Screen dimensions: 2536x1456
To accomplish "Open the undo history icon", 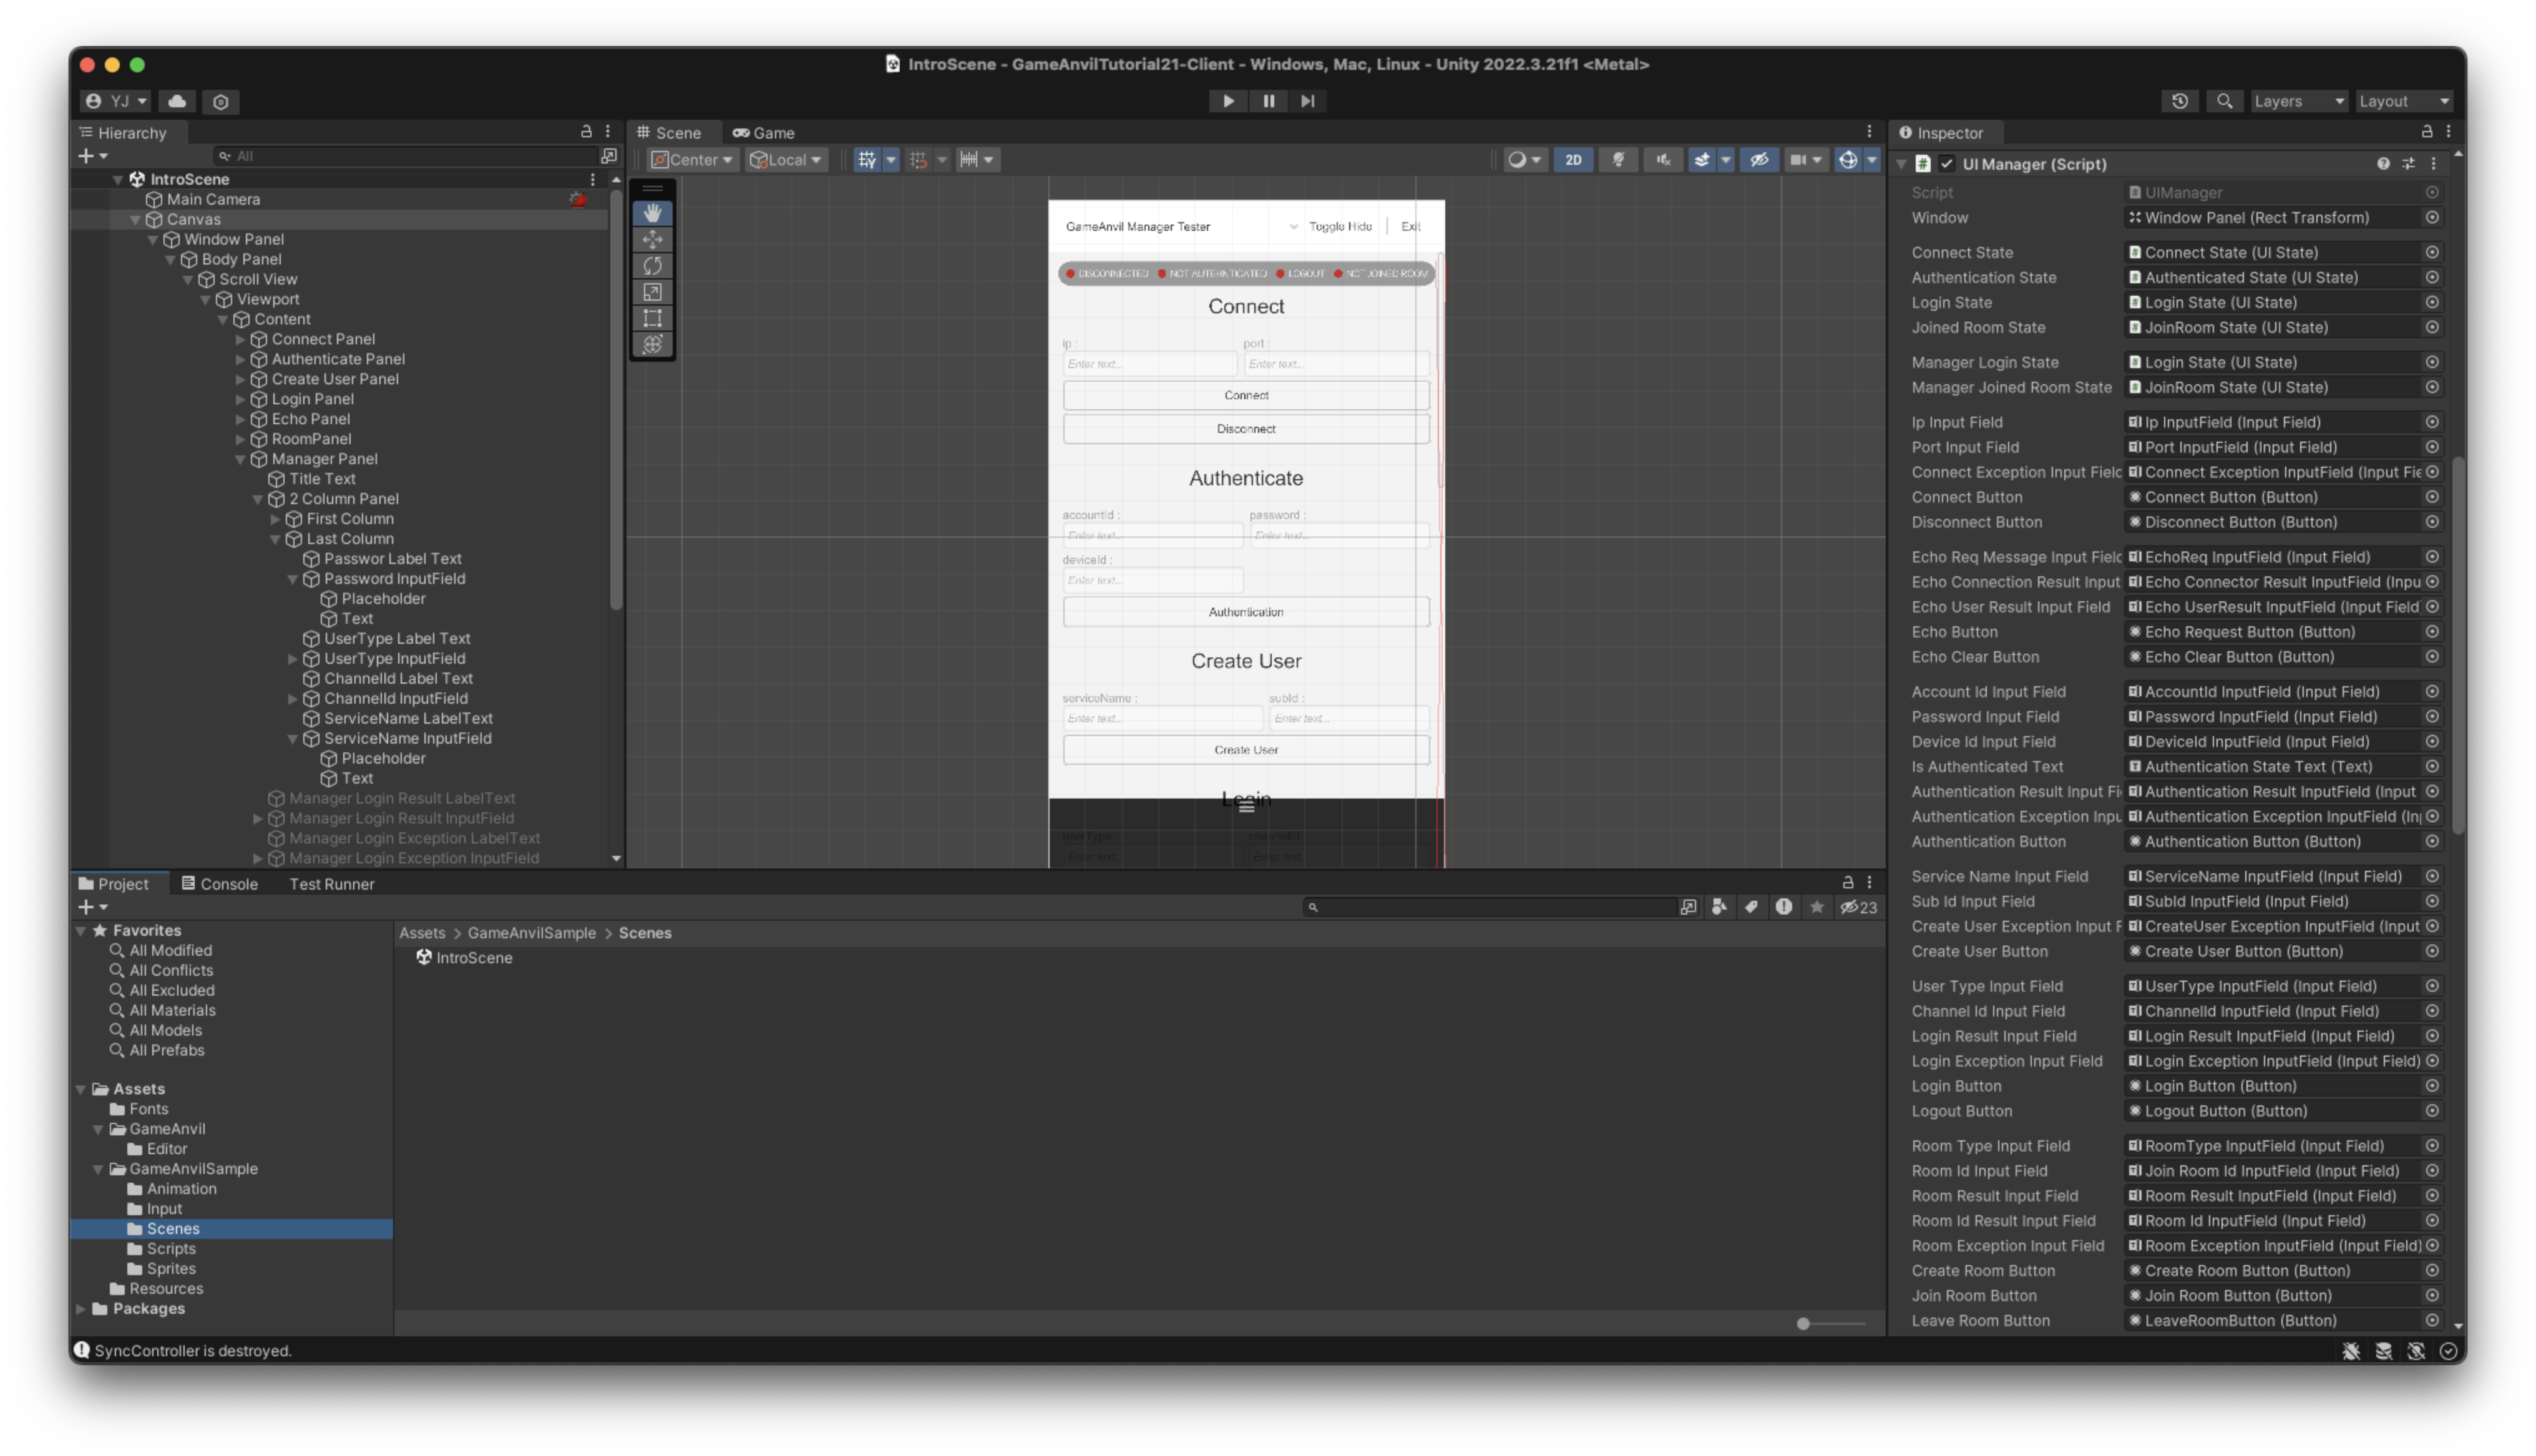I will 2179,101.
